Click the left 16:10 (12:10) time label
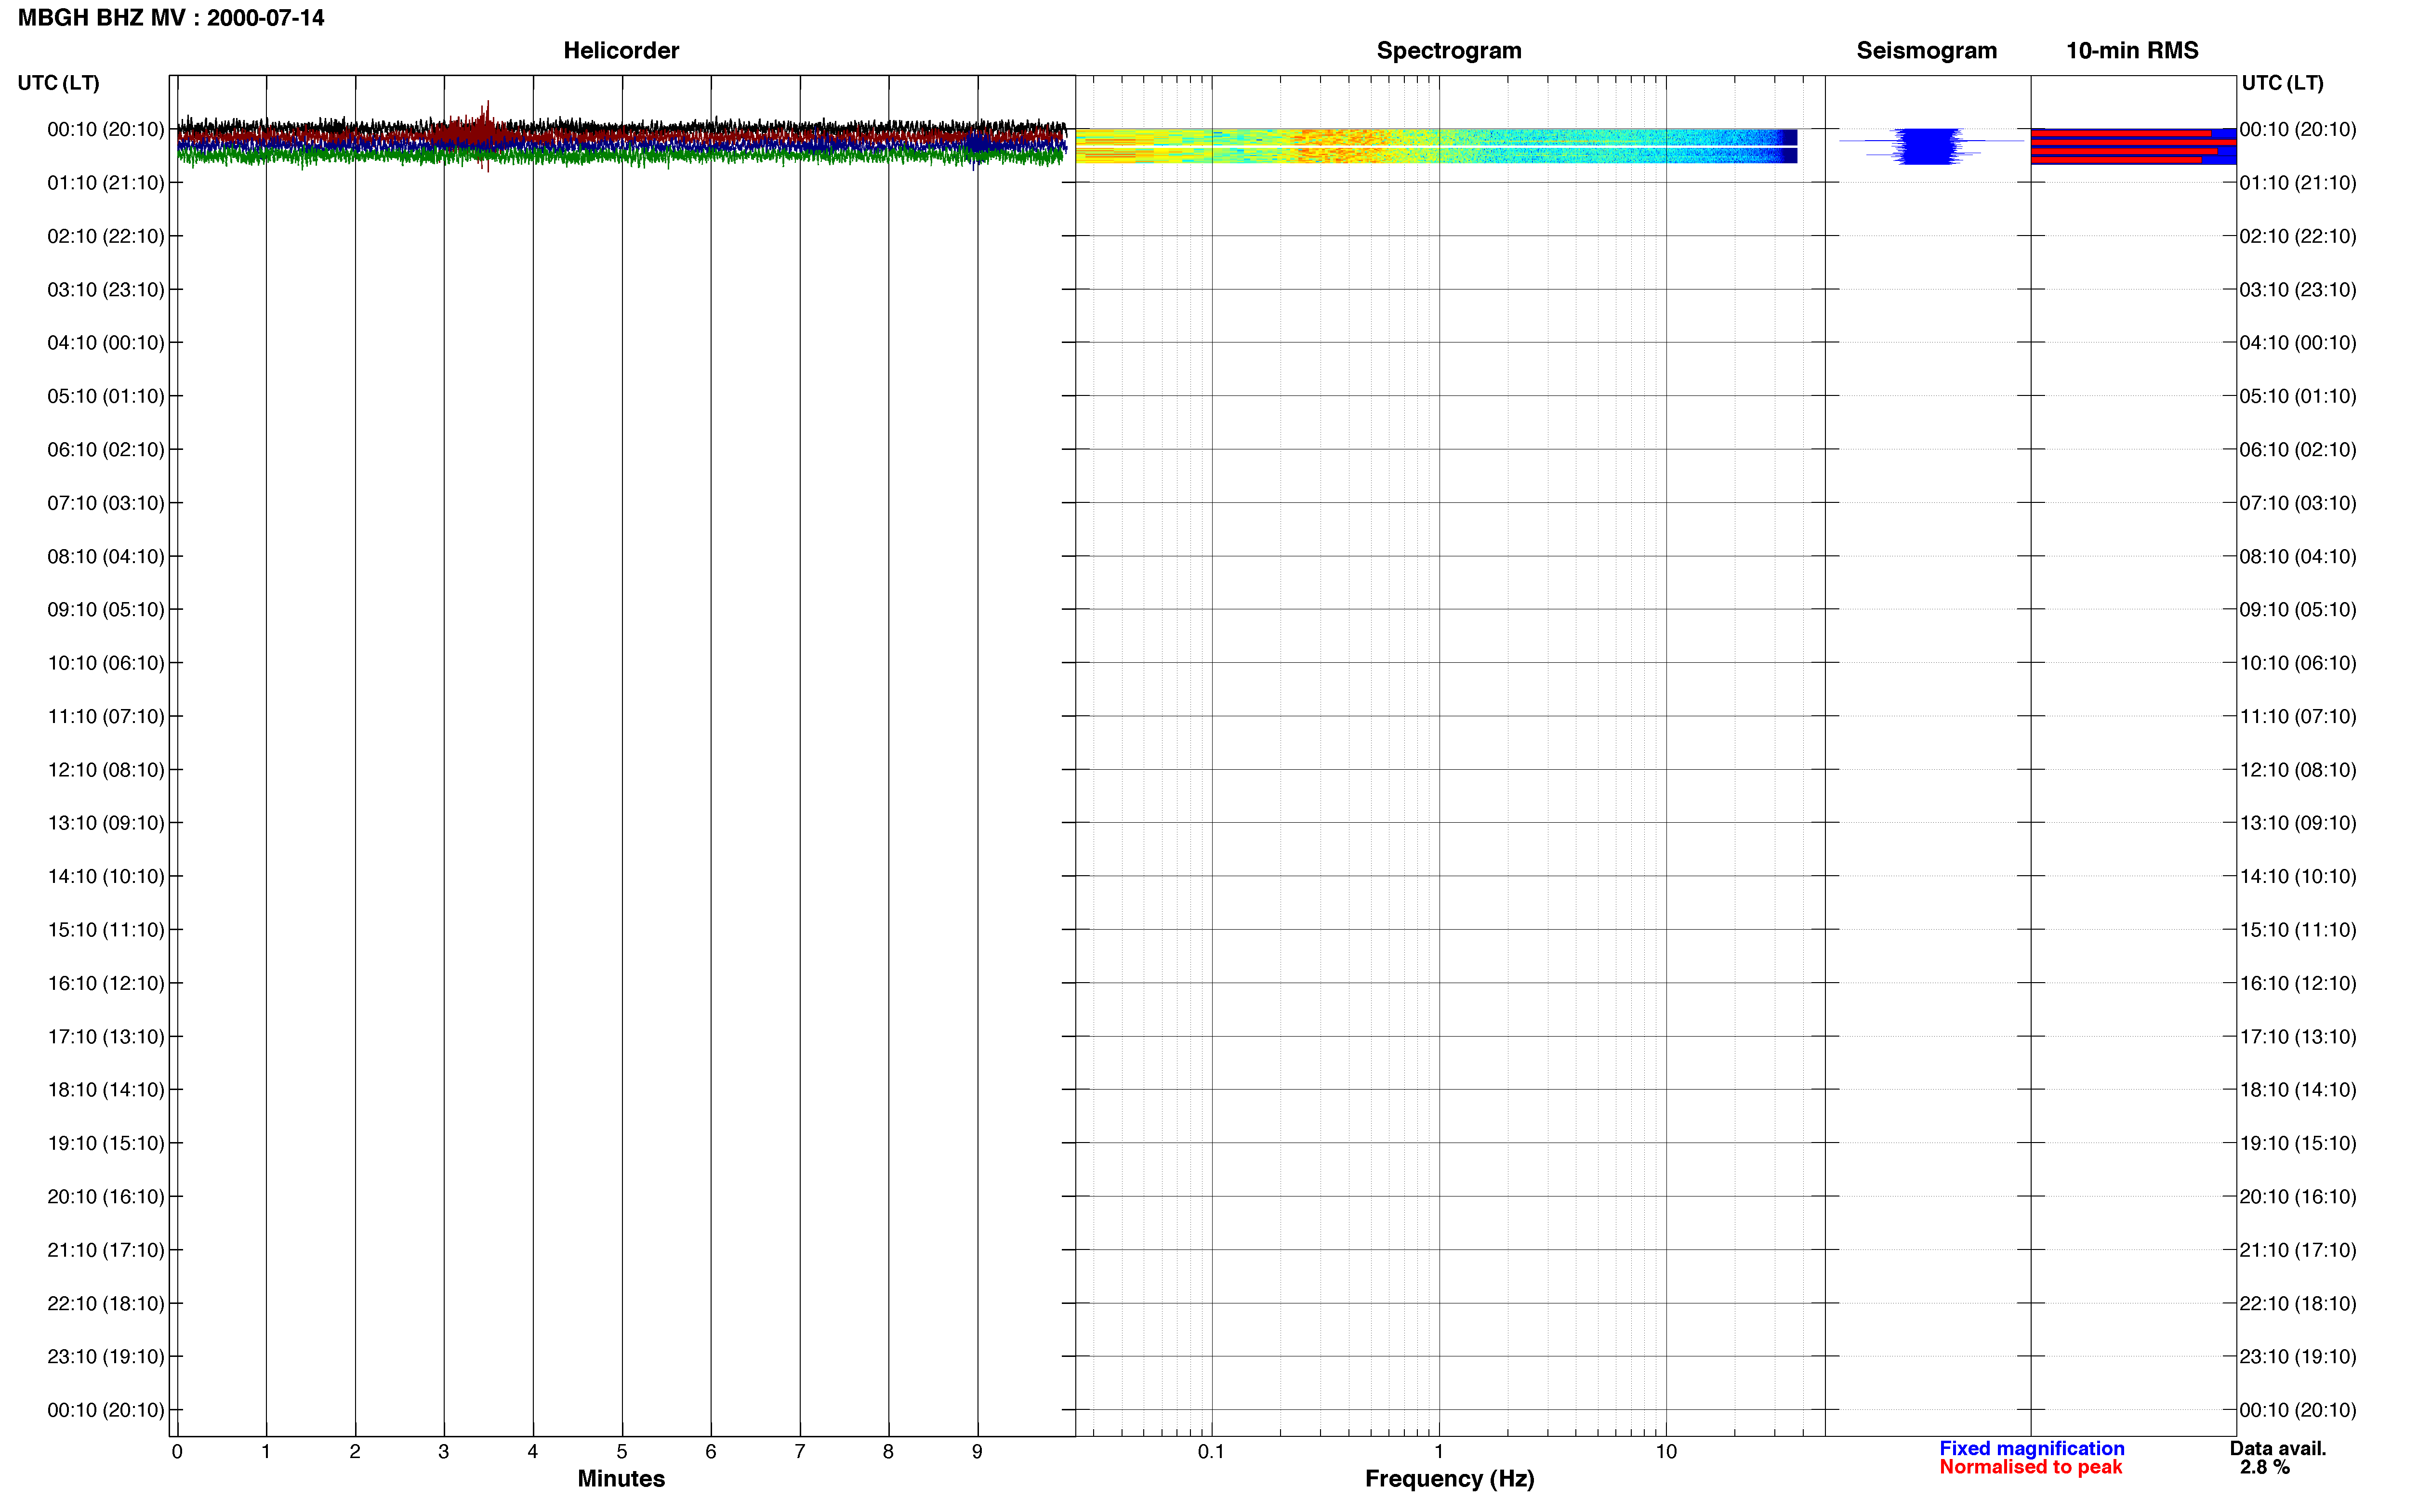This screenshot has width=2418, height=1512. (x=105, y=984)
